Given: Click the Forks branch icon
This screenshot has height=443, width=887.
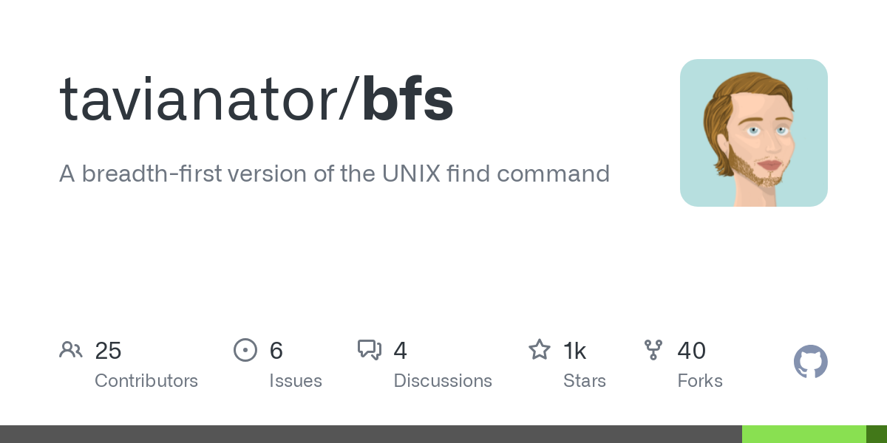Looking at the screenshot, I should pyautogui.click(x=653, y=350).
